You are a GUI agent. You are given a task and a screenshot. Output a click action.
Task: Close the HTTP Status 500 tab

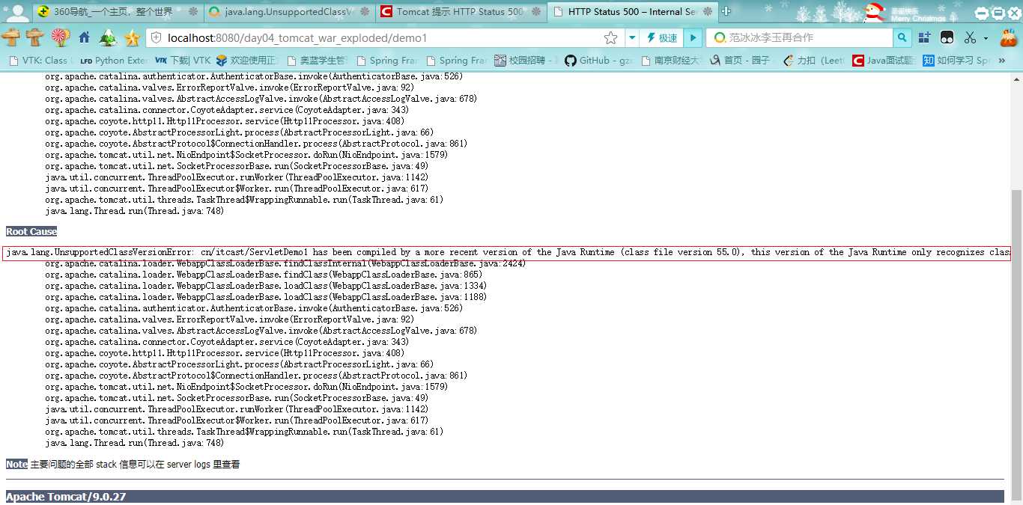tap(708, 12)
